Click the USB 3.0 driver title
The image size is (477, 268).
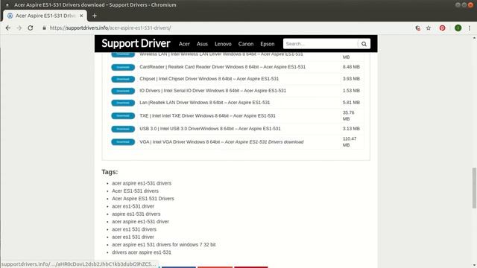pyautogui.click(x=210, y=129)
